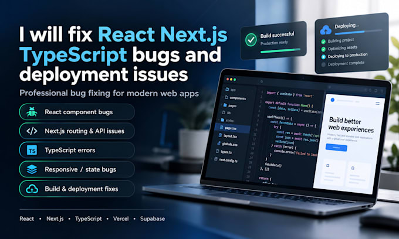Click the blue cloud icon beside Deploying
The image size is (399, 239).
pyautogui.click(x=326, y=30)
